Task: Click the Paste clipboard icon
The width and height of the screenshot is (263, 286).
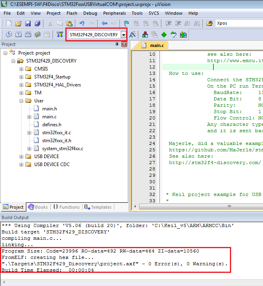Action: (69, 24)
